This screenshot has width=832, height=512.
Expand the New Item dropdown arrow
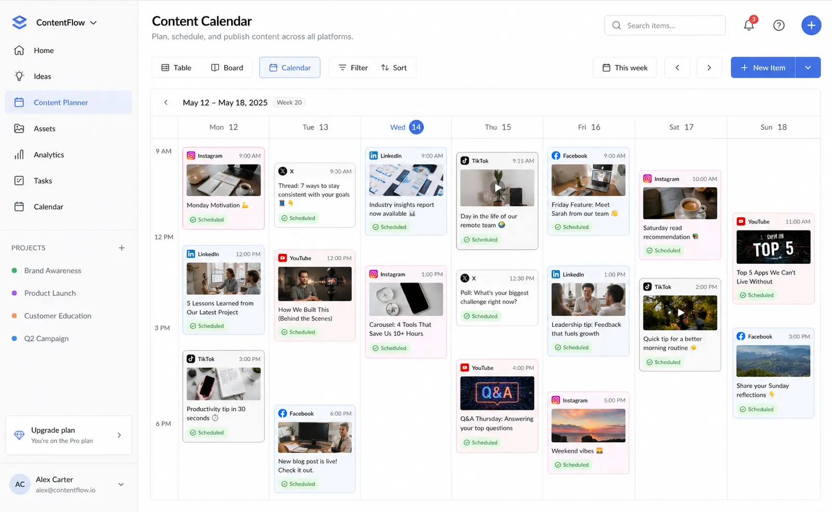[x=808, y=68]
